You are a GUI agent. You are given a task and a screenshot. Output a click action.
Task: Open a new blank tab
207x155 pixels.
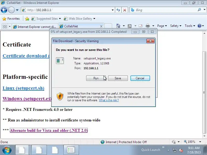click(108, 26)
